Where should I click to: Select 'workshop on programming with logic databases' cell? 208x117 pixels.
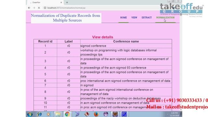point(126,52)
